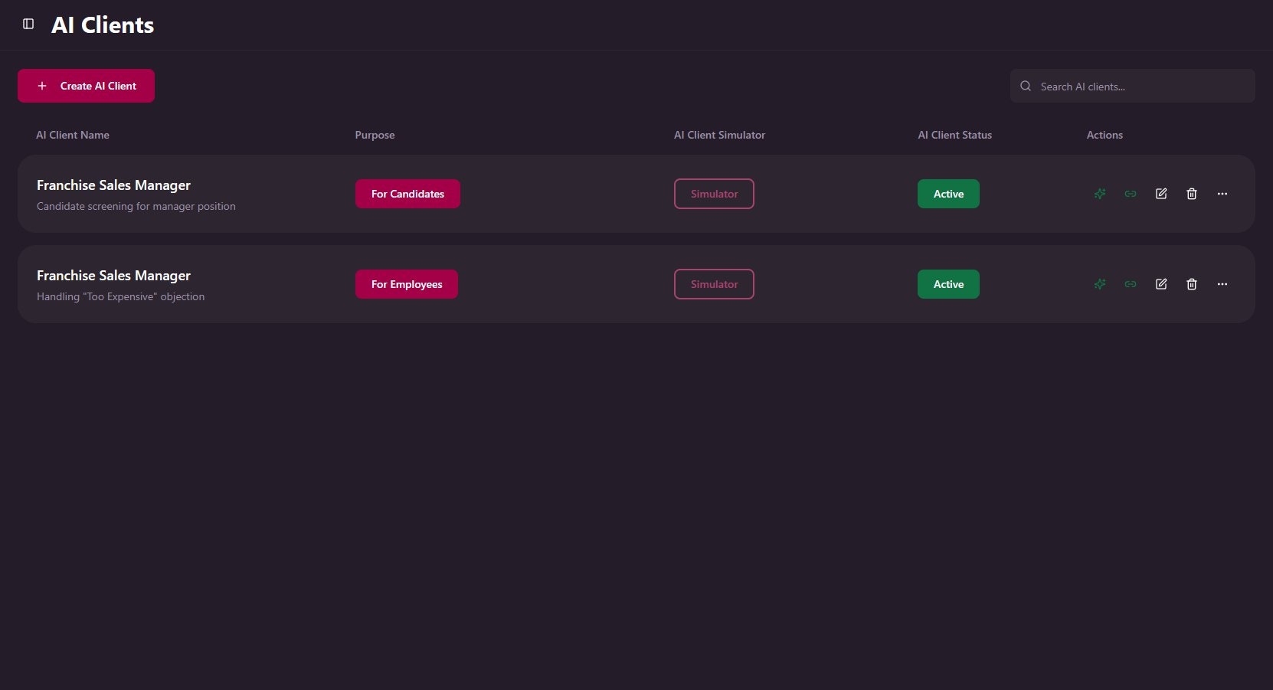This screenshot has height=690, width=1273.
Task: Open the ellipsis menu on the For Candidates row
Action: [1222, 194]
